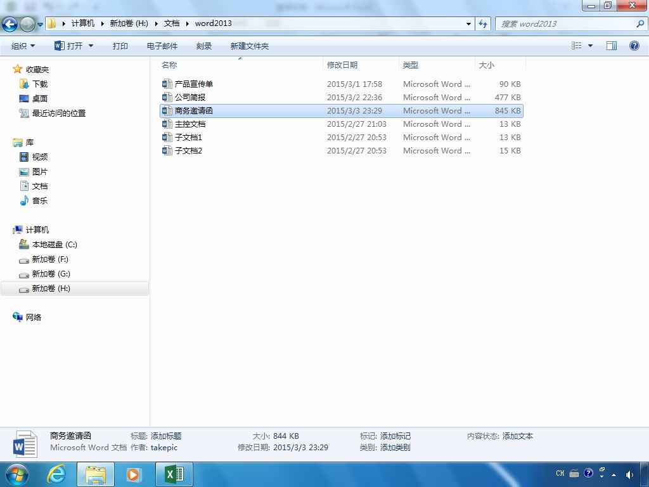Image resolution: width=649 pixels, height=487 pixels.
Task: Open the address bar history dropdown
Action: point(468,24)
